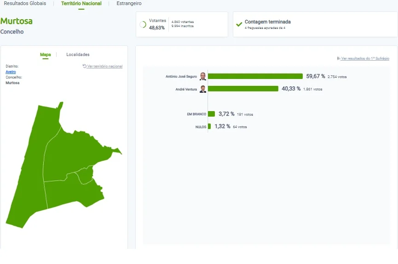Click André Ventura's green result bar
Viewport: 398px width, 264px height.
243,89
